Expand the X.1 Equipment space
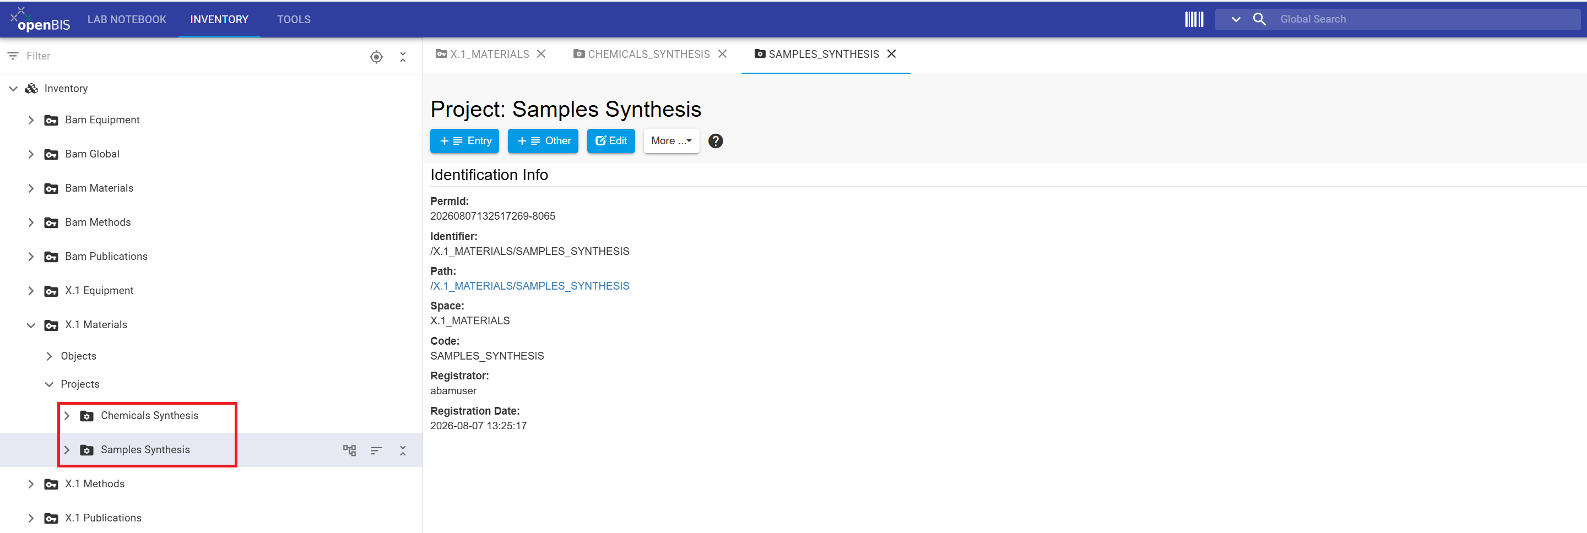This screenshot has height=533, width=1587. (31, 291)
